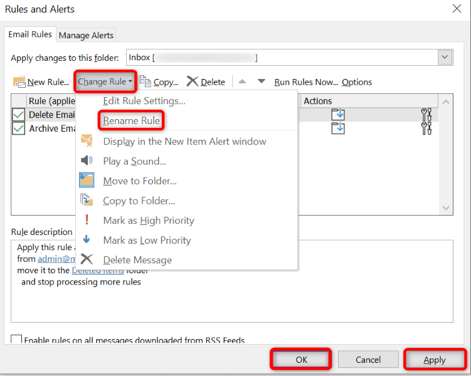Click the New Rule envelope icon

tap(19, 82)
